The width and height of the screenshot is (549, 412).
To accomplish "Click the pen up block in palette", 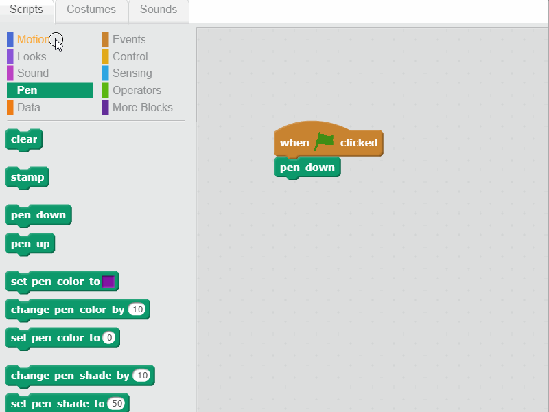I will [x=30, y=244].
